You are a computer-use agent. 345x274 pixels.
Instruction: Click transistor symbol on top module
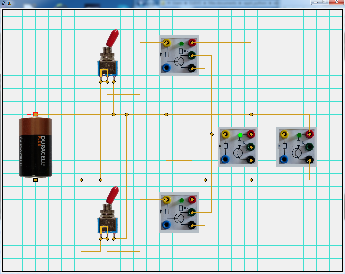pyautogui.click(x=179, y=61)
